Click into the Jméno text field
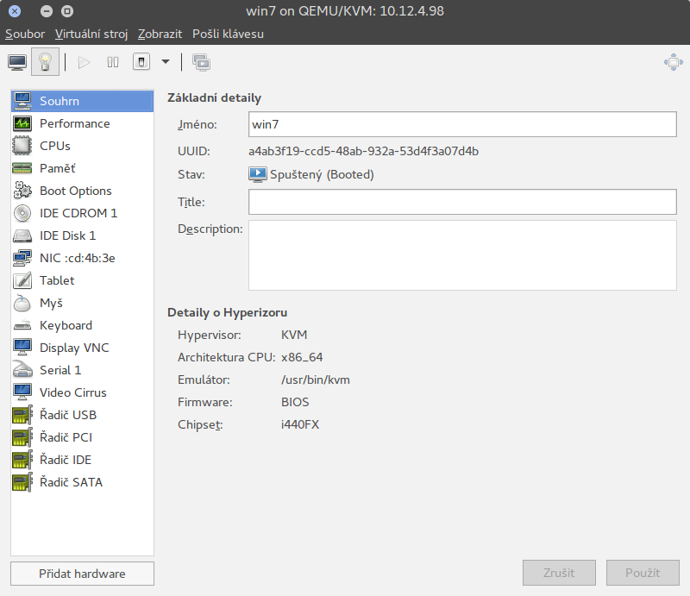 click(461, 124)
